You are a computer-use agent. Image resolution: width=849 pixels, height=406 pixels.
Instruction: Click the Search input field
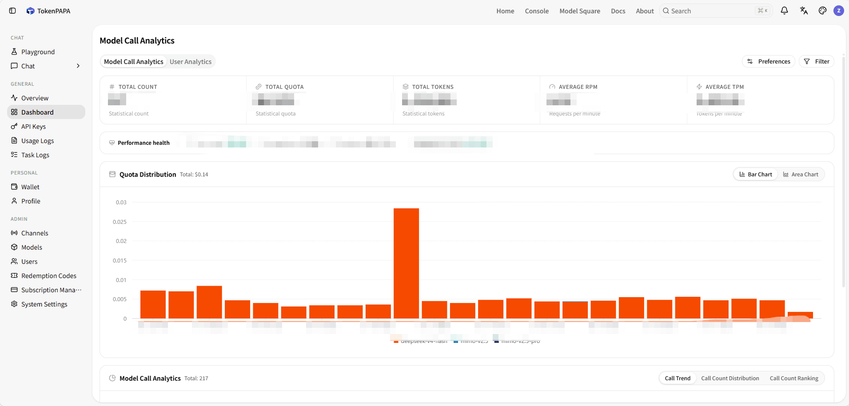click(716, 11)
